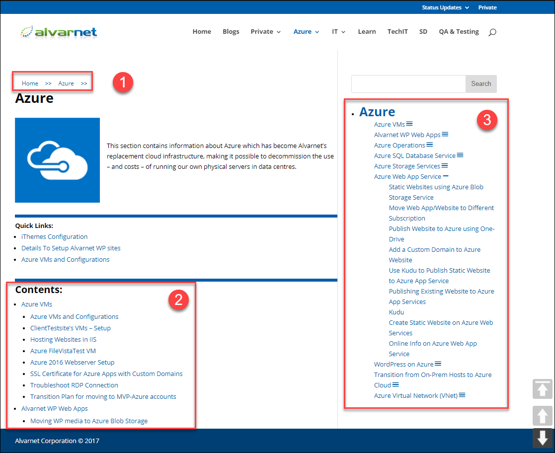This screenshot has width=555, height=453.
Task: Expand Azure Operations sidebar submenu
Action: [430, 145]
